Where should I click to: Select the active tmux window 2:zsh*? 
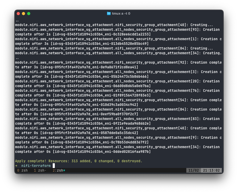59,170
